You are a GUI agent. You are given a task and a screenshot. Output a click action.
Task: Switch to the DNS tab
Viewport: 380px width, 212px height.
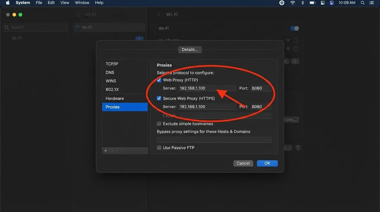[x=125, y=72]
